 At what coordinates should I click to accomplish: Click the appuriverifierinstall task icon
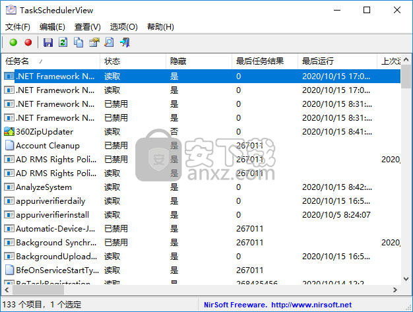pos(9,214)
